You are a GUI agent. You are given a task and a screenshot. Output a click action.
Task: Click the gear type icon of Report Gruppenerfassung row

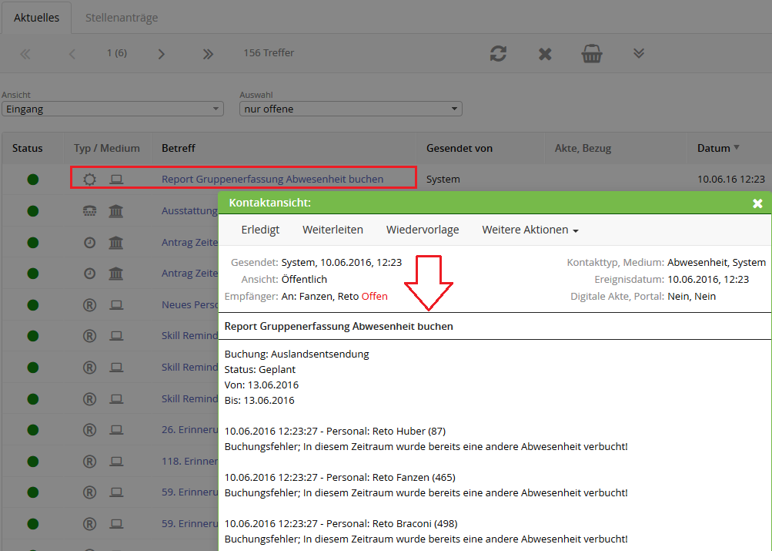click(89, 179)
